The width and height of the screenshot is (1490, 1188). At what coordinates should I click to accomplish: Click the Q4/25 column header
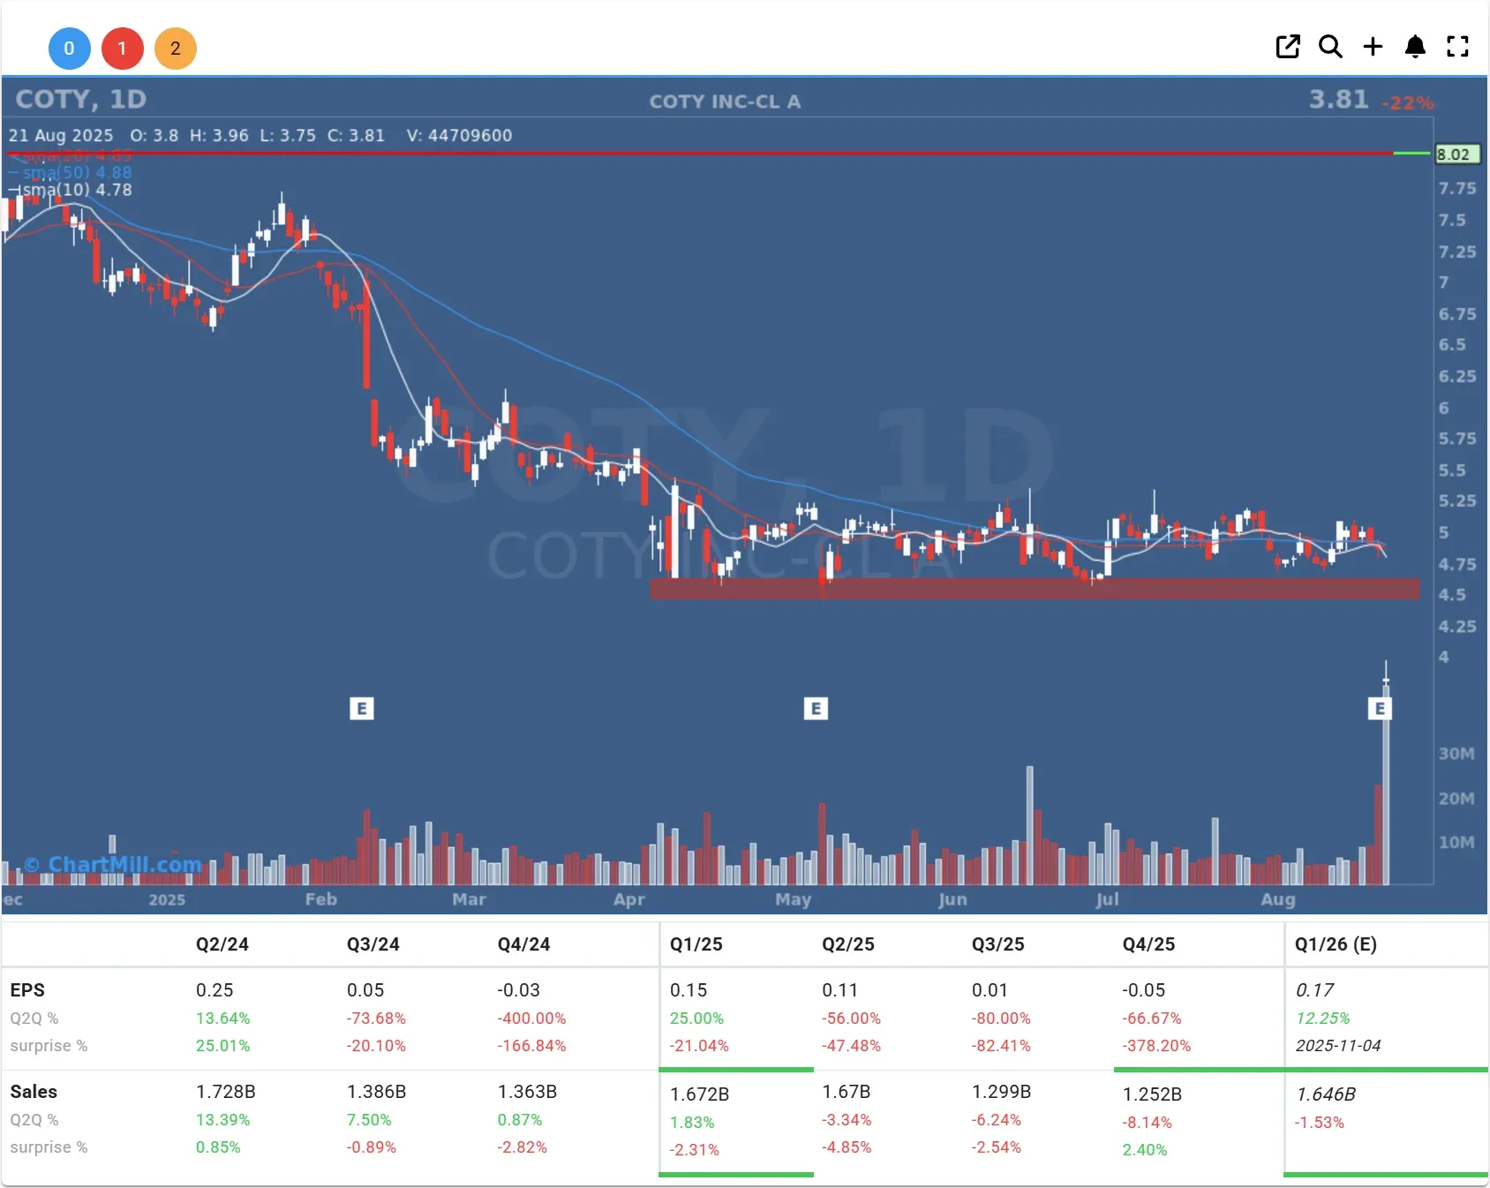click(1149, 944)
